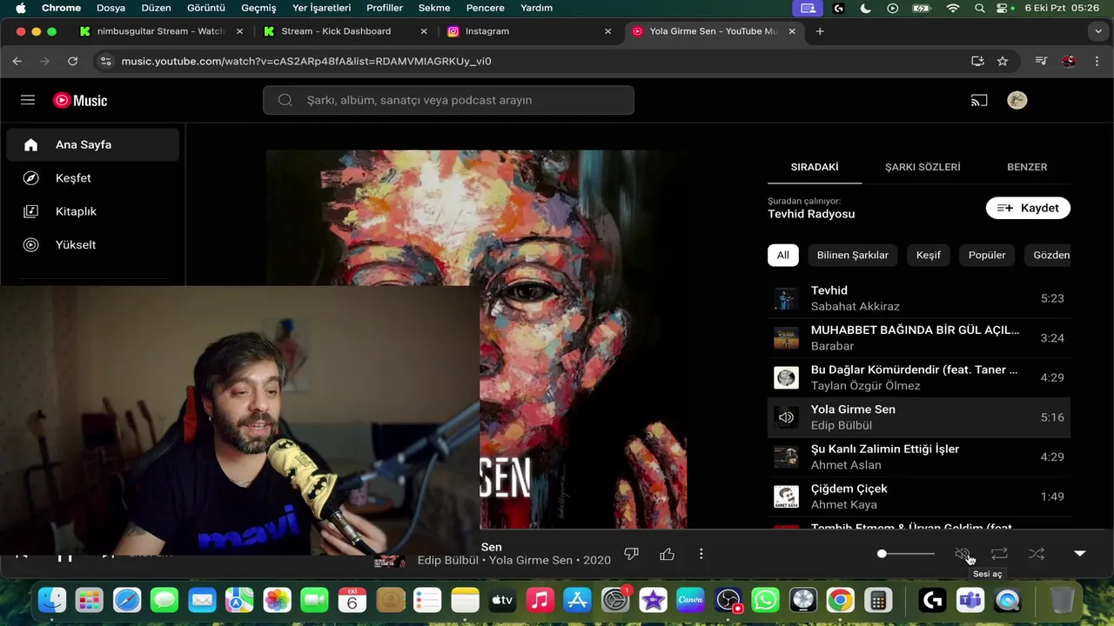1114x626 pixels.
Task: Switch to the BENZER tab
Action: (x=1027, y=167)
